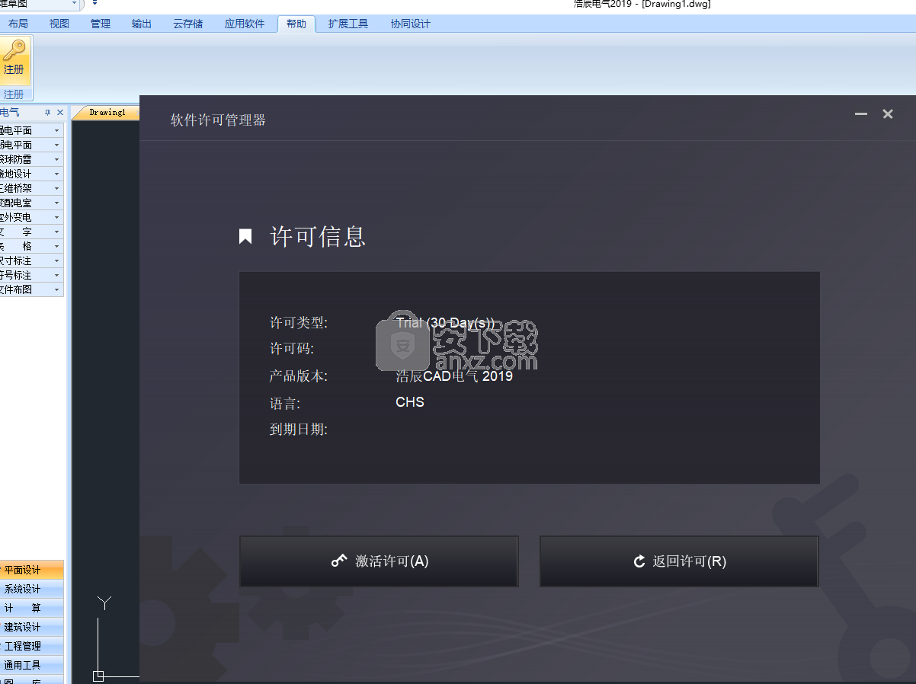Open the quick access customize arrow
This screenshot has width=916, height=684.
(95, 4)
